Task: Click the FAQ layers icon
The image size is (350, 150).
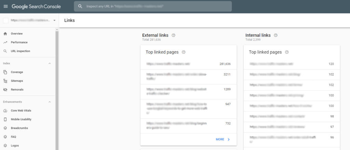Action: (5, 137)
